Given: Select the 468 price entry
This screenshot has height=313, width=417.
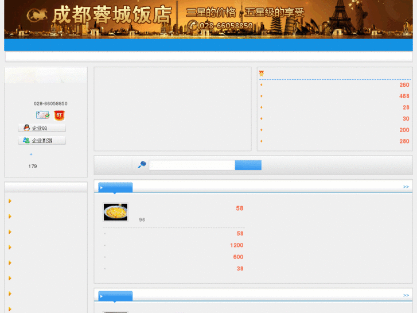Looking at the screenshot, I should click(x=404, y=96).
